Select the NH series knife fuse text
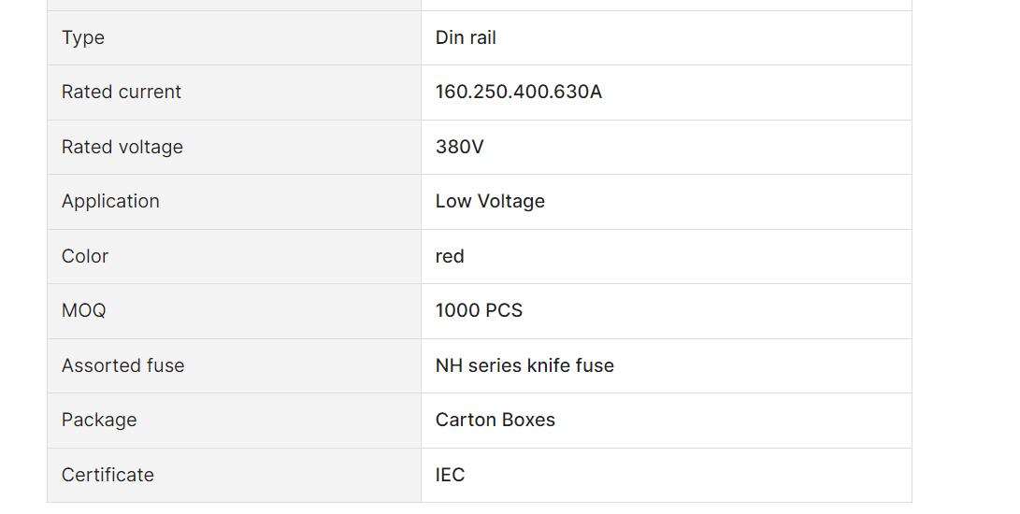This screenshot has height=514, width=1020. [524, 365]
